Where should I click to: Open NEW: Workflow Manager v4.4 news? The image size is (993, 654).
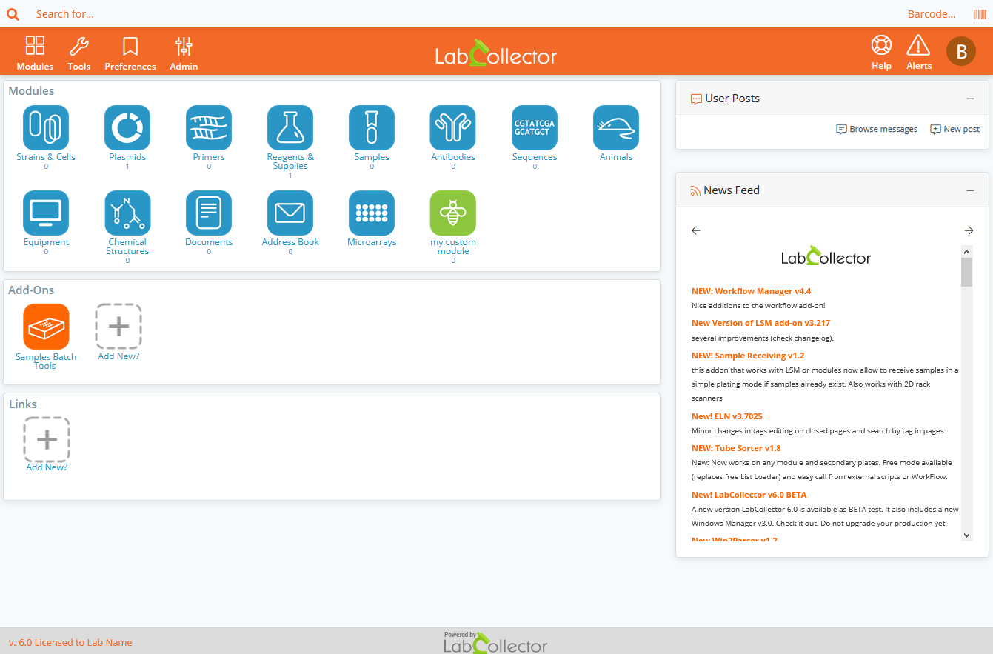click(x=751, y=291)
